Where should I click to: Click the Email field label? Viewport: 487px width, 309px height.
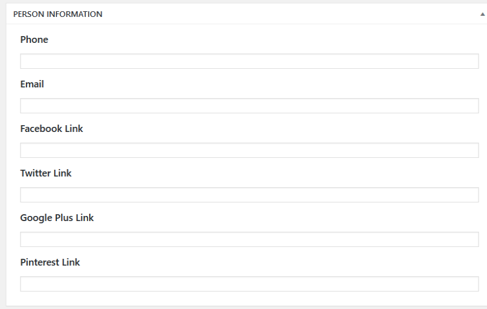32,84
